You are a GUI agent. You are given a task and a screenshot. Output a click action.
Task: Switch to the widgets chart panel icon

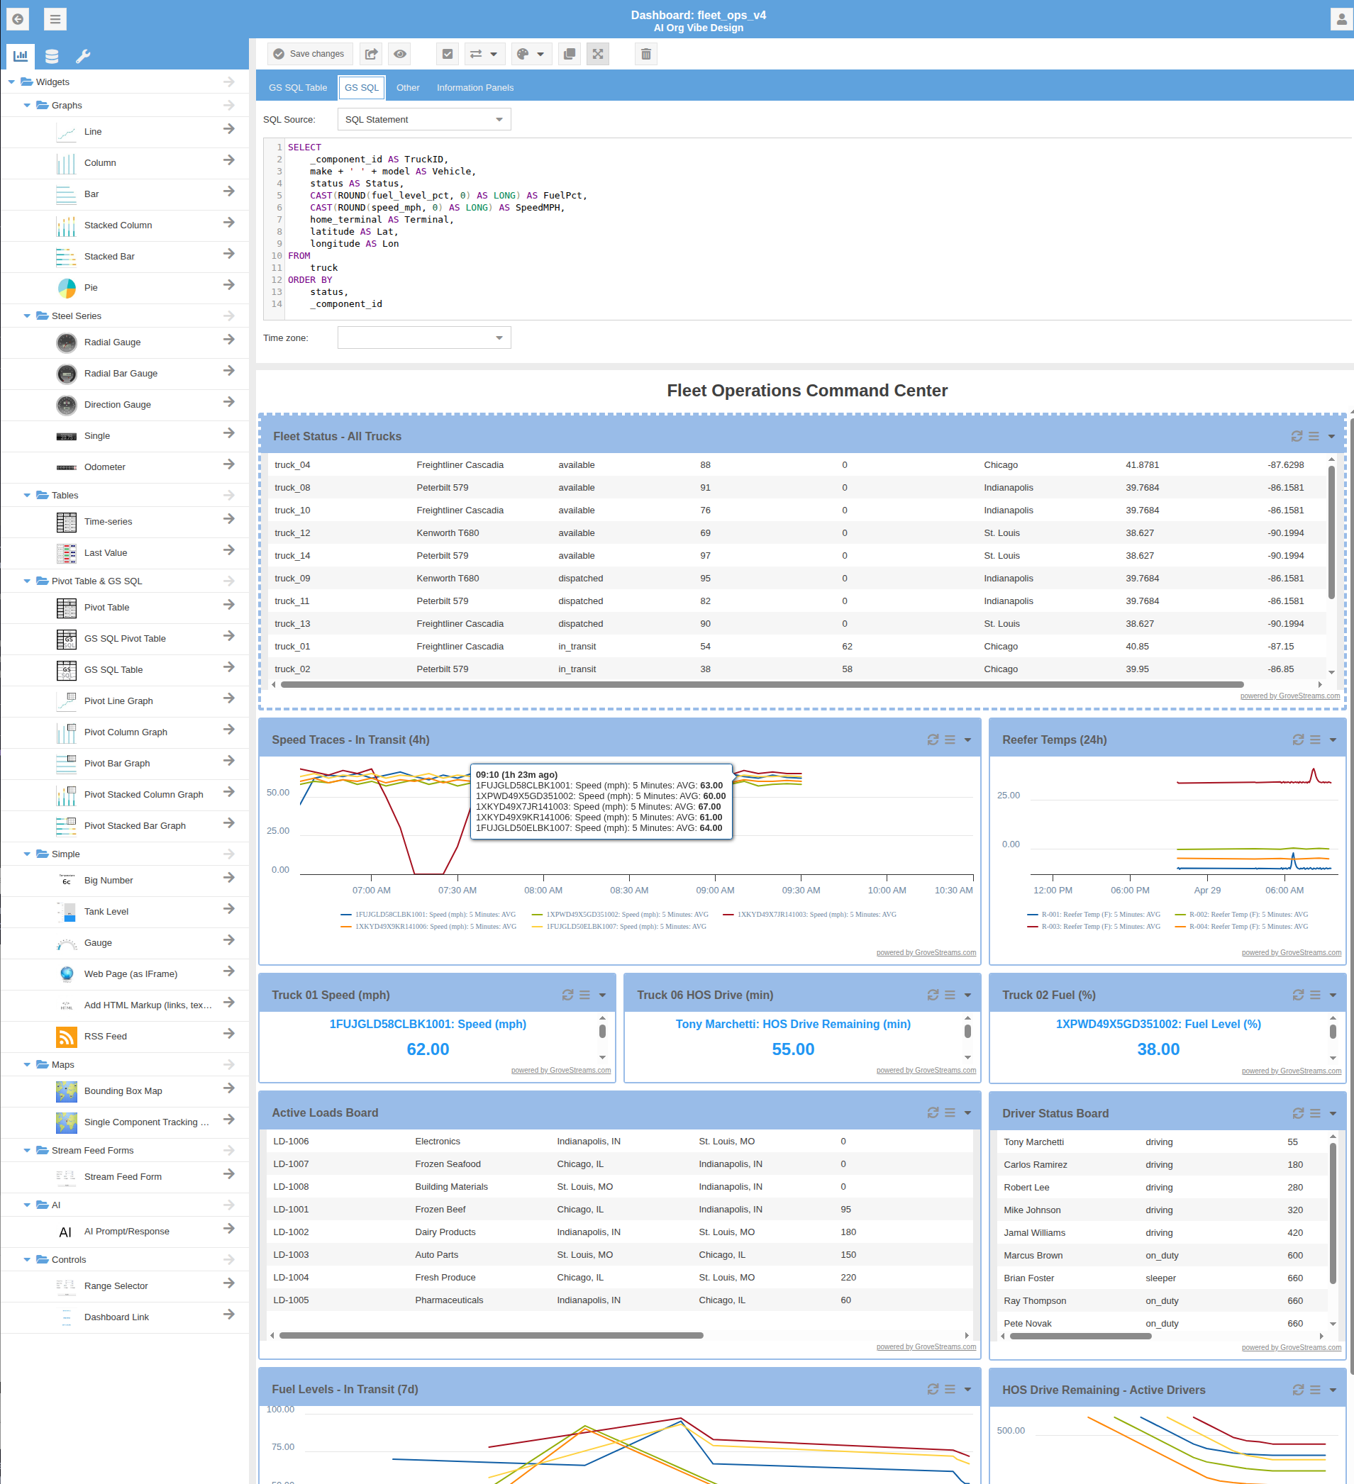(x=21, y=55)
